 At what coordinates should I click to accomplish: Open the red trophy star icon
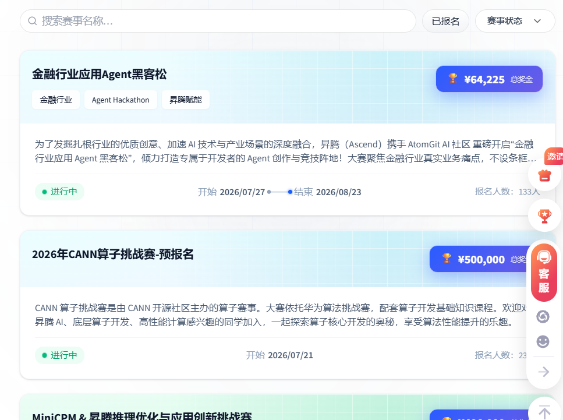545,216
